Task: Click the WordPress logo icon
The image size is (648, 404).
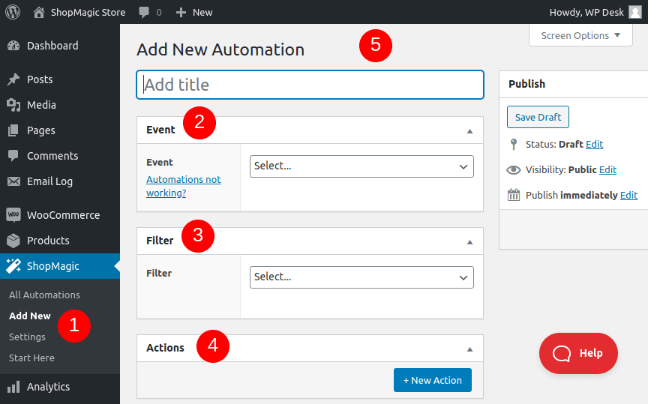Action: coord(13,12)
